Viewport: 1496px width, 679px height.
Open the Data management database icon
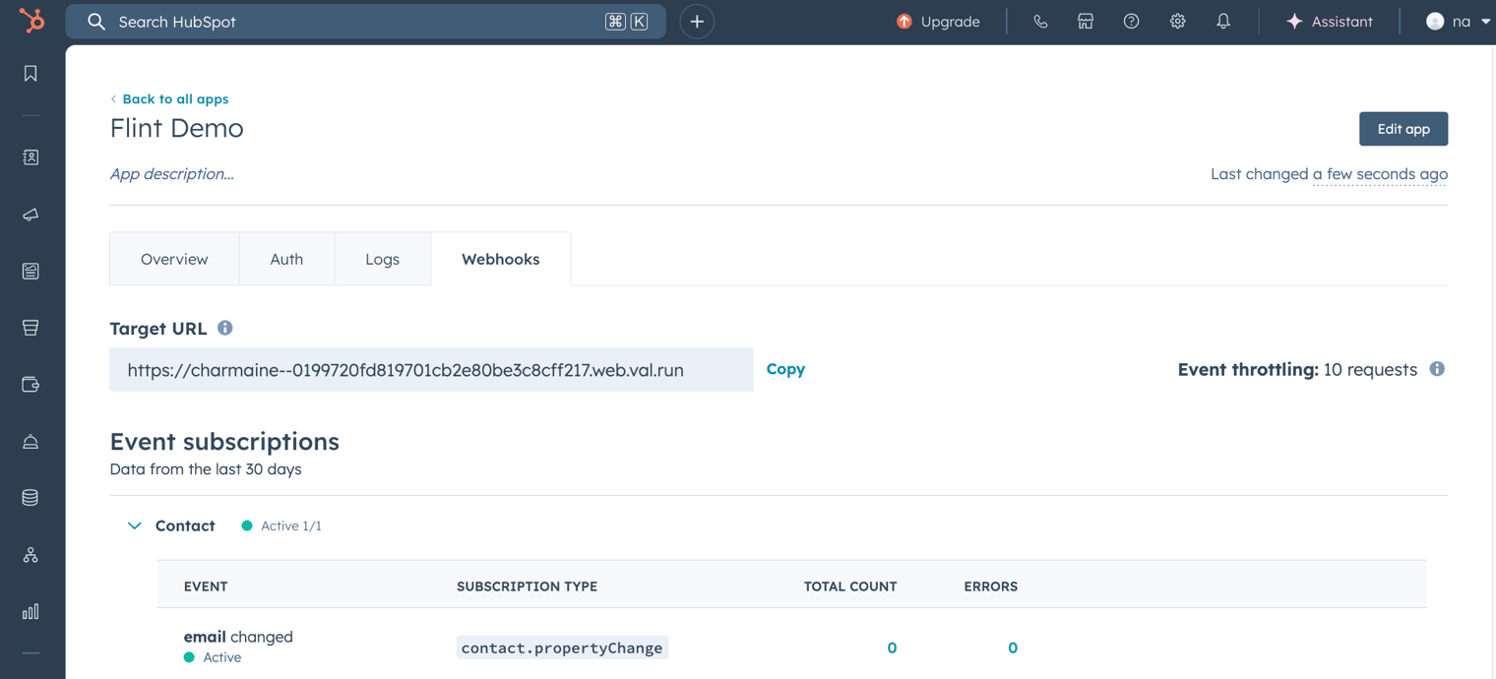pyautogui.click(x=31, y=498)
